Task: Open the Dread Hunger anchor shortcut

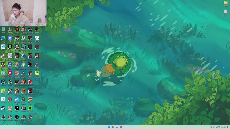Action: 37,64
